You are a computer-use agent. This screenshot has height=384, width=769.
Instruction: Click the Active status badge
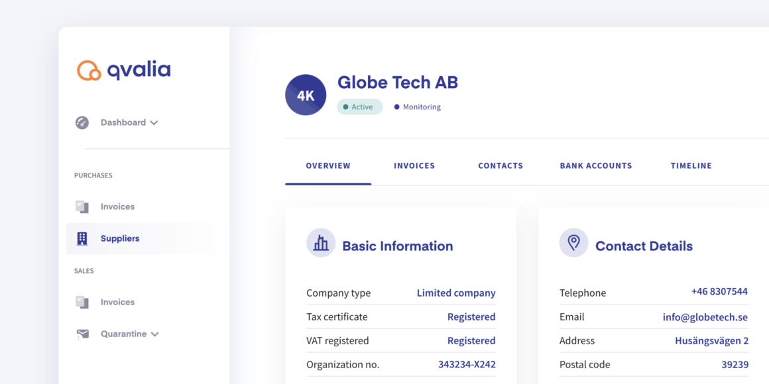coord(359,107)
